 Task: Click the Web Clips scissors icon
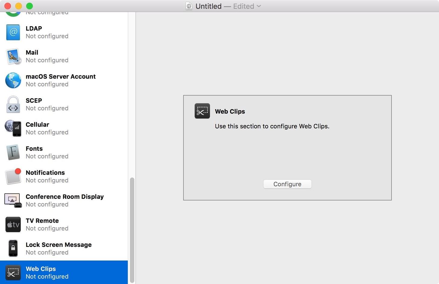(x=13, y=272)
